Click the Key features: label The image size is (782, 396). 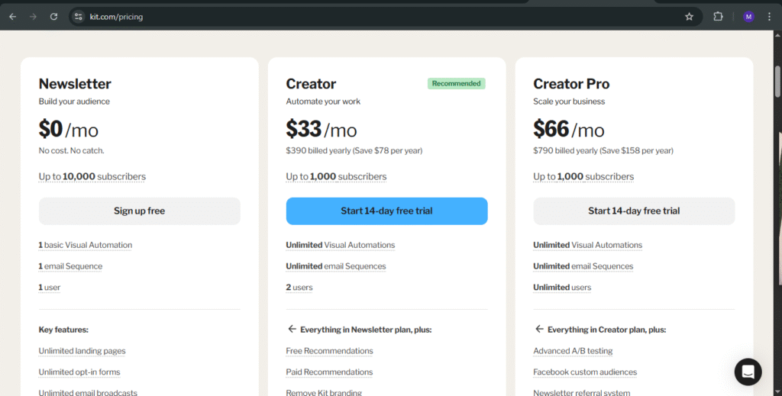pos(63,330)
